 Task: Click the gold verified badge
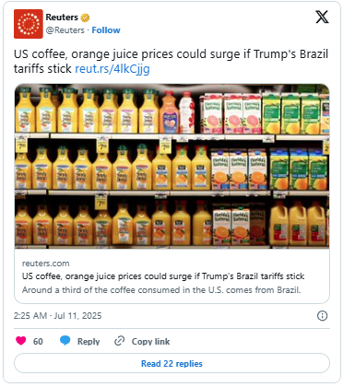85,18
